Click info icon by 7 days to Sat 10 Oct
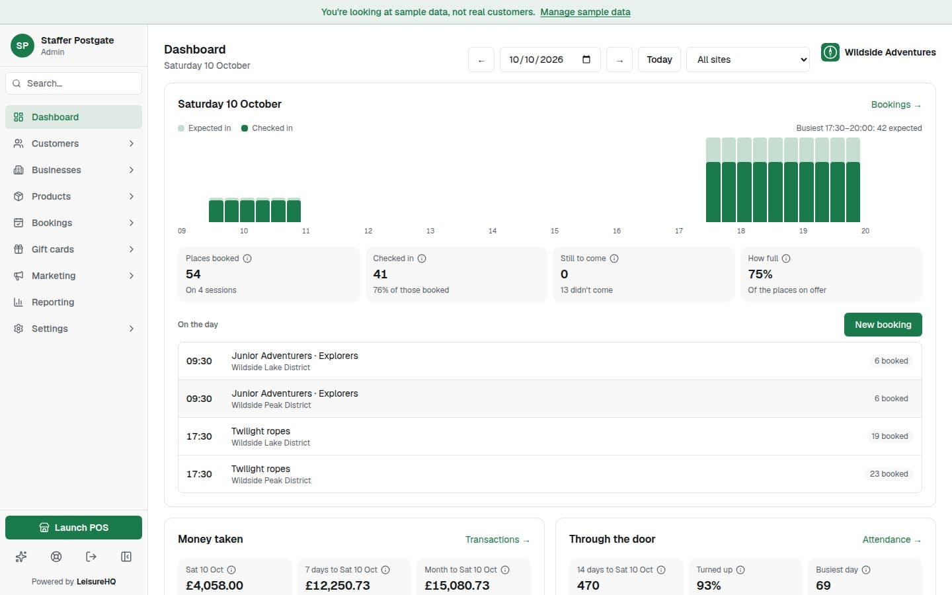Image resolution: width=952 pixels, height=595 pixels. coord(385,570)
